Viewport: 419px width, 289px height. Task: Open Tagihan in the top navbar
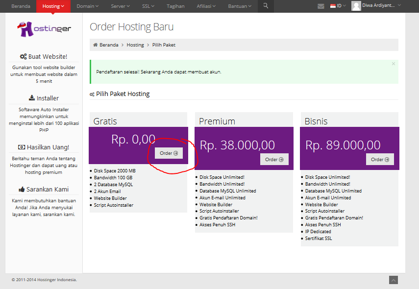tap(175, 6)
